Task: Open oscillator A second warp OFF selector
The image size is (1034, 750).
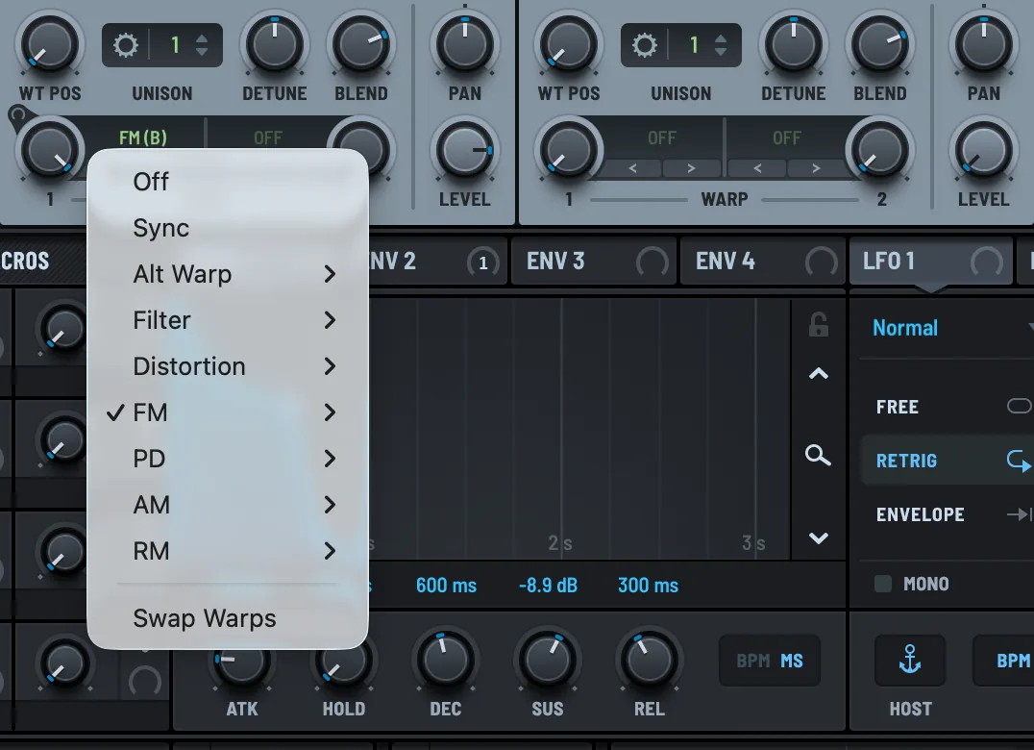Action: [x=268, y=137]
